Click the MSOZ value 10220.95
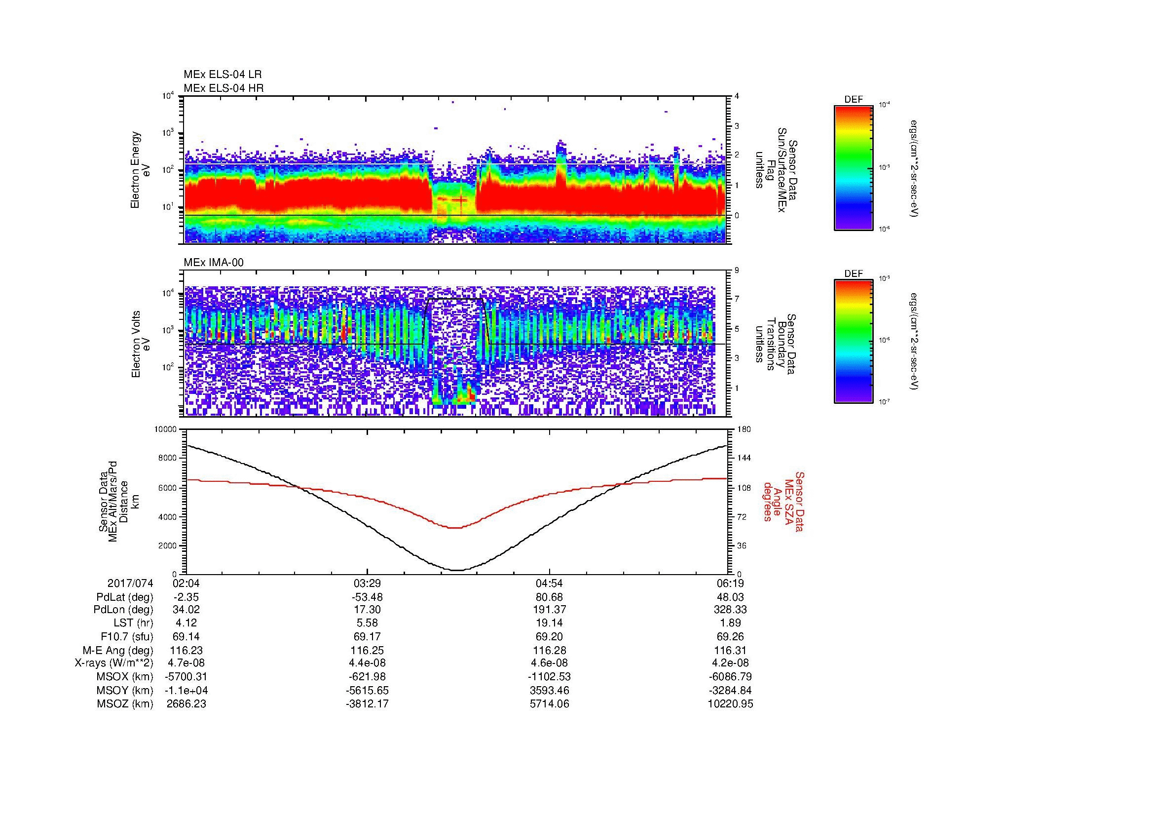1154x816 pixels. coord(731,704)
